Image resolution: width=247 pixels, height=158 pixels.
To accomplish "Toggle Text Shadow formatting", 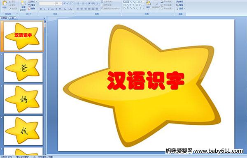I will (x=56, y=9).
